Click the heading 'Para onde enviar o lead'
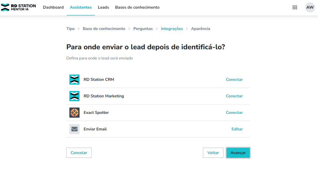This screenshot has width=318, height=182. 146,47
